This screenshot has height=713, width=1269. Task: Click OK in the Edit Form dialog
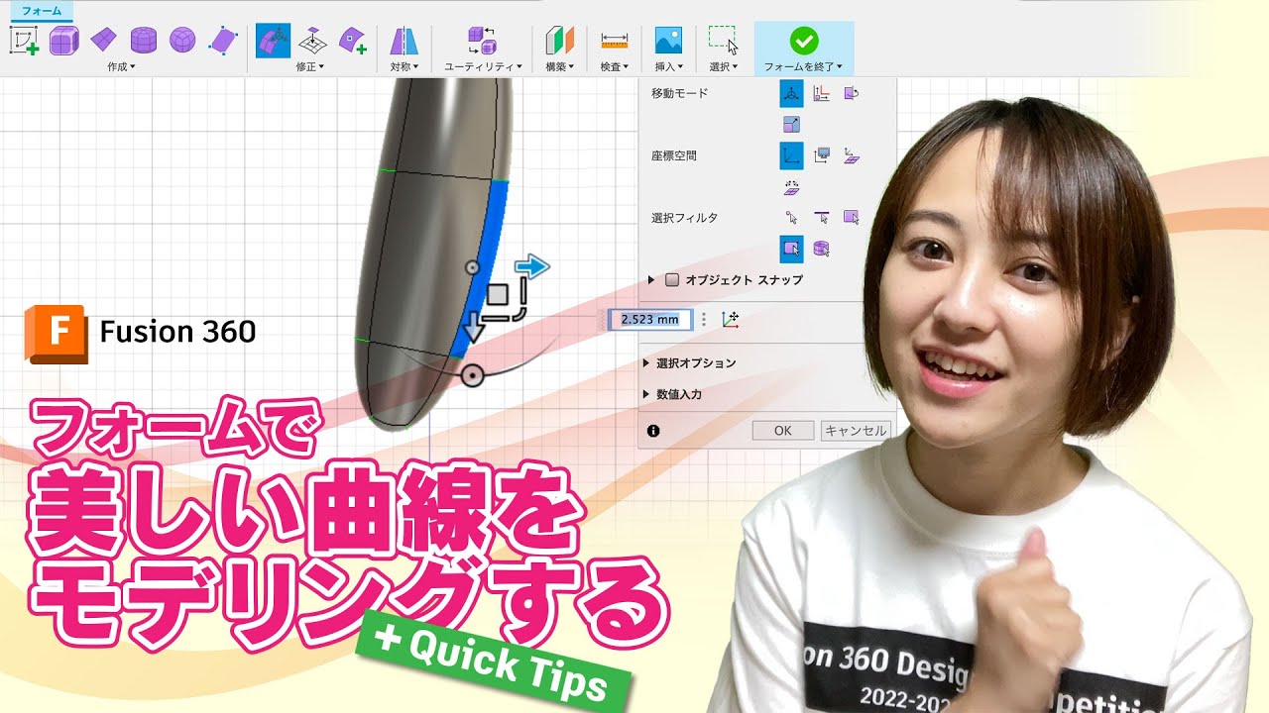click(x=783, y=431)
